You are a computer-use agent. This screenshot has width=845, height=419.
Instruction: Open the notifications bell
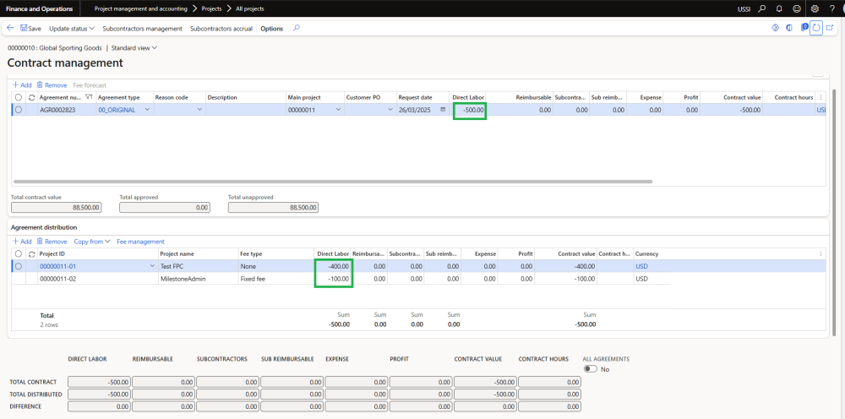779,8
